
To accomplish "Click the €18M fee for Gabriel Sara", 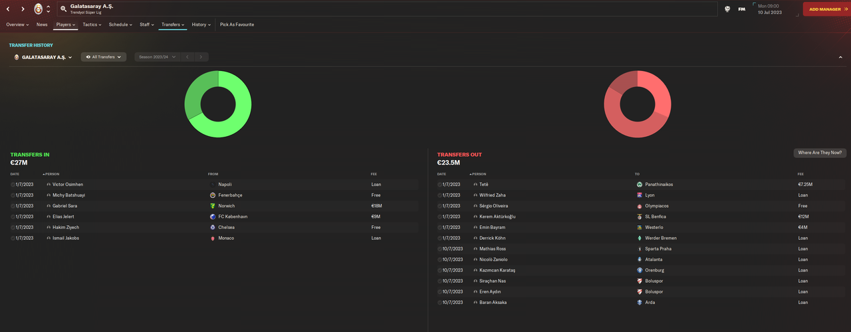I will pos(377,206).
